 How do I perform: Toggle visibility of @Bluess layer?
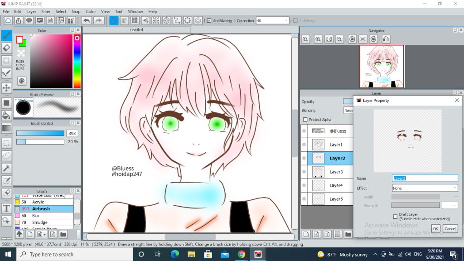304,131
